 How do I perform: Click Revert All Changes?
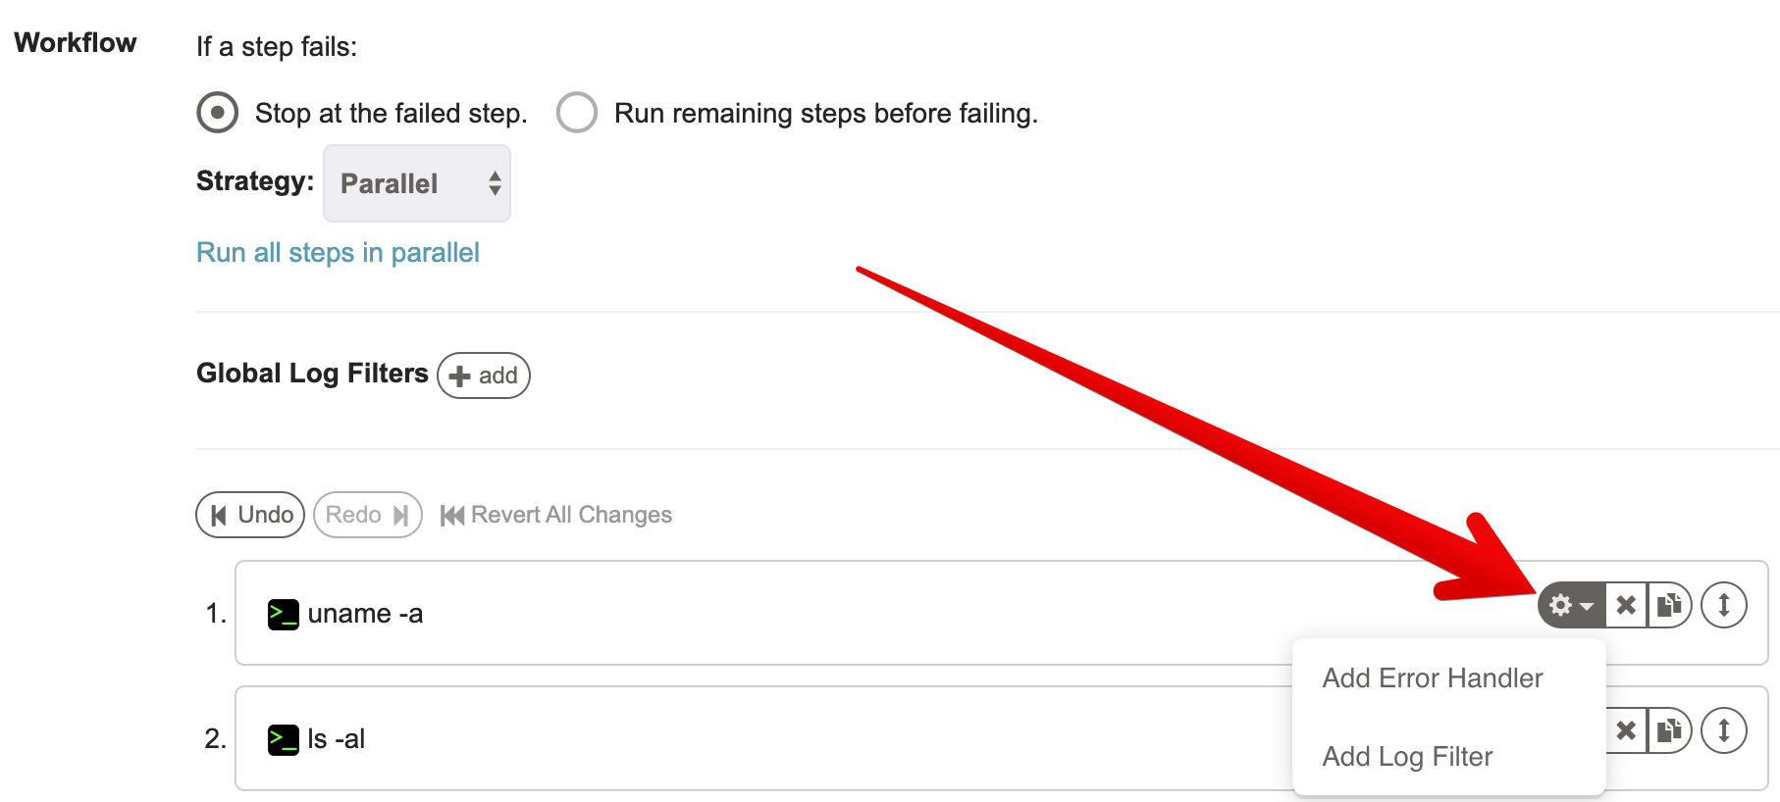pos(556,515)
